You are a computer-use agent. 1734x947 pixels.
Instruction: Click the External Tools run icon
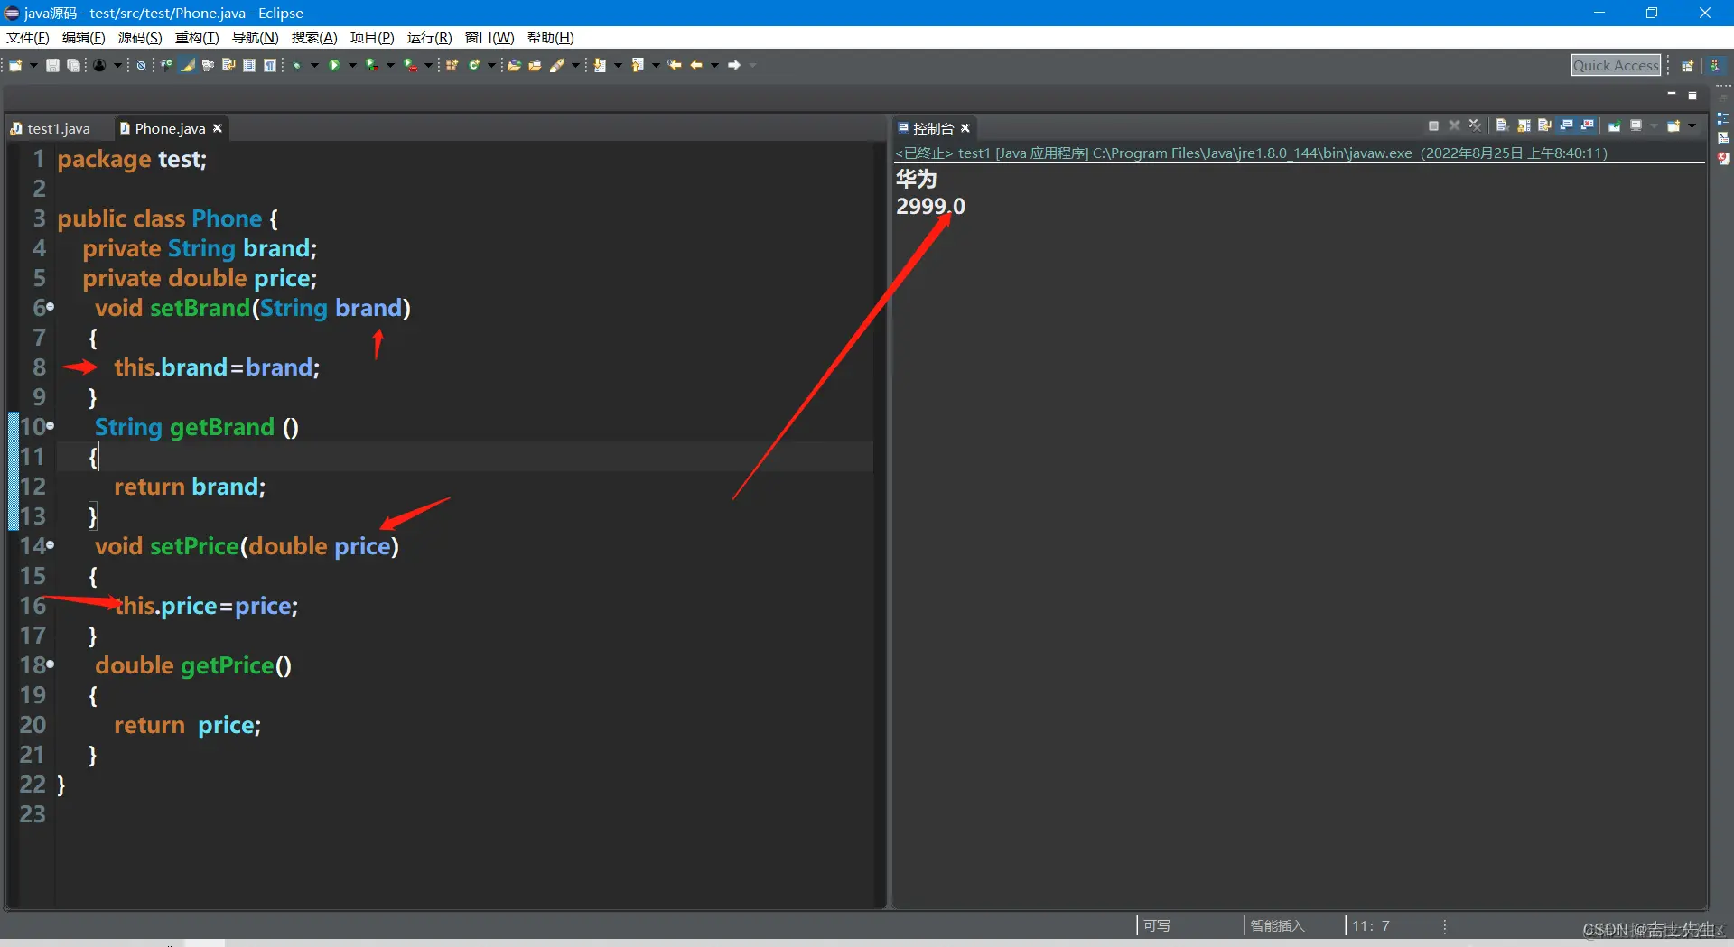pyautogui.click(x=410, y=65)
